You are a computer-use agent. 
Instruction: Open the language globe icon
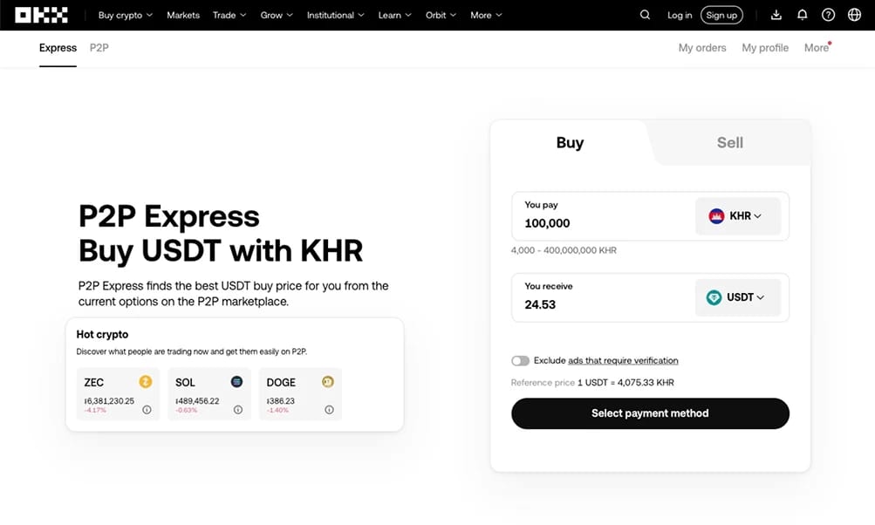click(x=854, y=15)
